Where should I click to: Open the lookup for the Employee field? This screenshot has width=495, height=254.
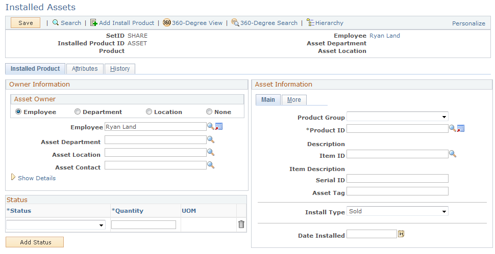tap(211, 127)
